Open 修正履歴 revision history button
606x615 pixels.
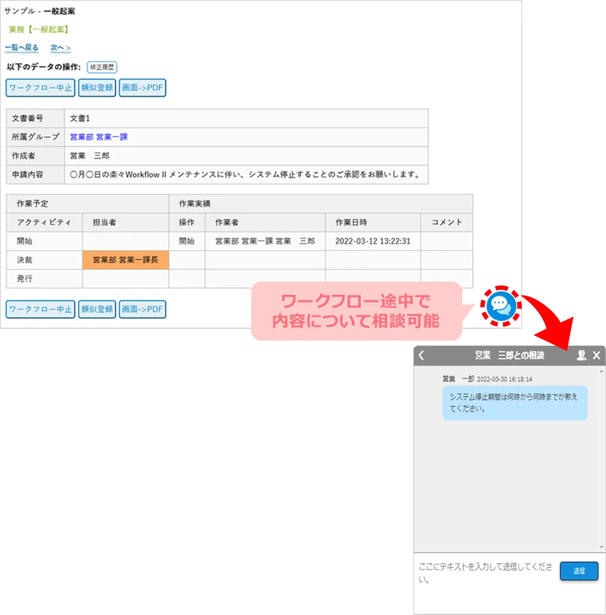click(102, 67)
